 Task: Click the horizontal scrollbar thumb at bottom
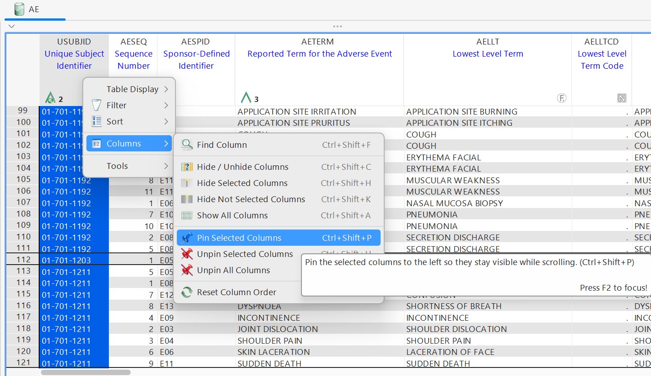click(85, 372)
